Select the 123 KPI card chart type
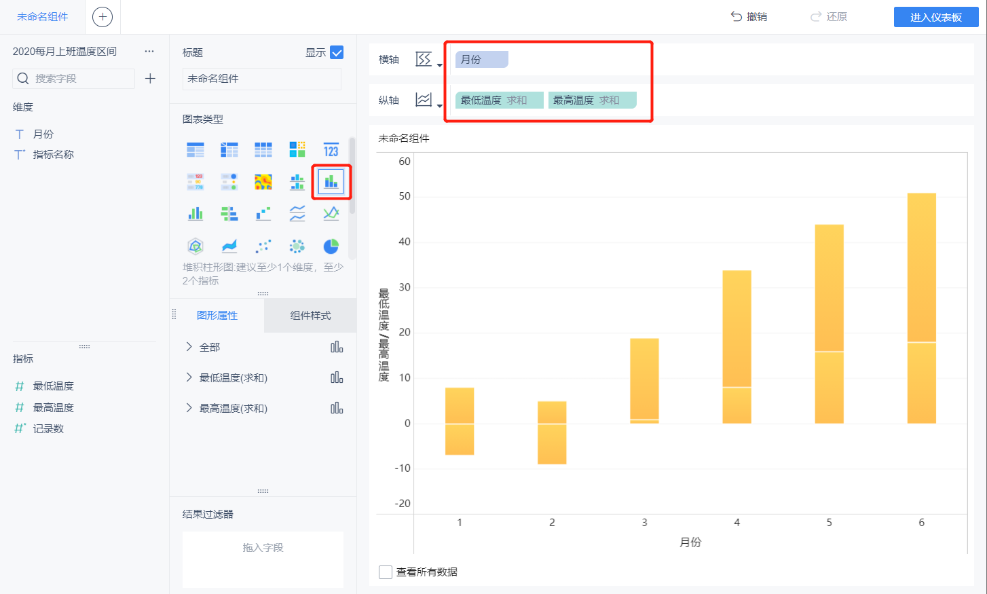 pyautogui.click(x=331, y=150)
